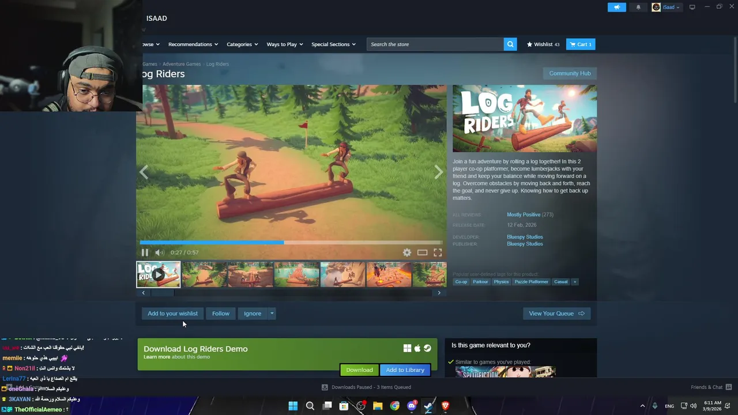The height and width of the screenshot is (415, 738).
Task: Click the thumbnail strip left scroll arrow
Action: coord(143,293)
